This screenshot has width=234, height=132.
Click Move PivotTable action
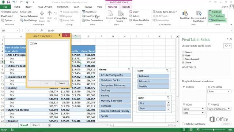[x=139, y=20]
